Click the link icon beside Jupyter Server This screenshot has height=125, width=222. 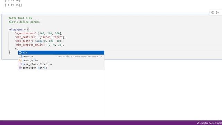tap(198, 123)
